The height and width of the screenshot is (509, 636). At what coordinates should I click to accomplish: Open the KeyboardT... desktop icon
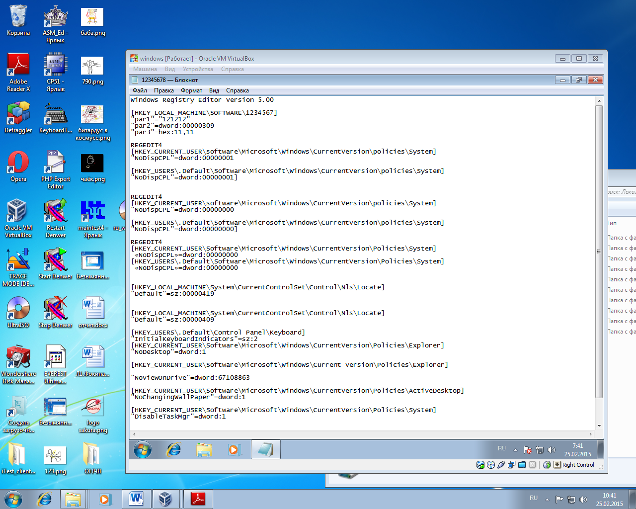(x=55, y=118)
